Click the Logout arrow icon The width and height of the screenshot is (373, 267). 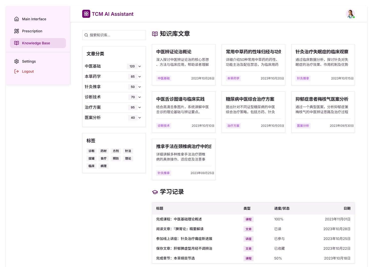17,71
